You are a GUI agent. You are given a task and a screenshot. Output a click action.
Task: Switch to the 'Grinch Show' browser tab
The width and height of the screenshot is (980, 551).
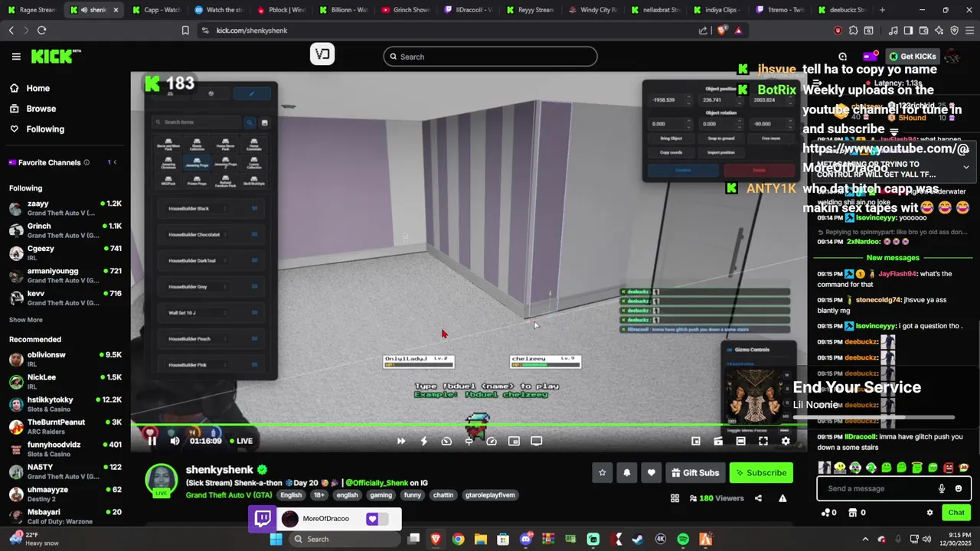tap(405, 10)
